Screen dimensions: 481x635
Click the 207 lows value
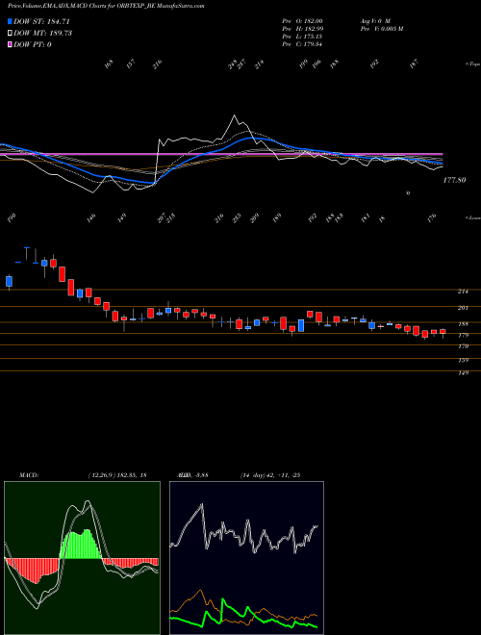(162, 218)
